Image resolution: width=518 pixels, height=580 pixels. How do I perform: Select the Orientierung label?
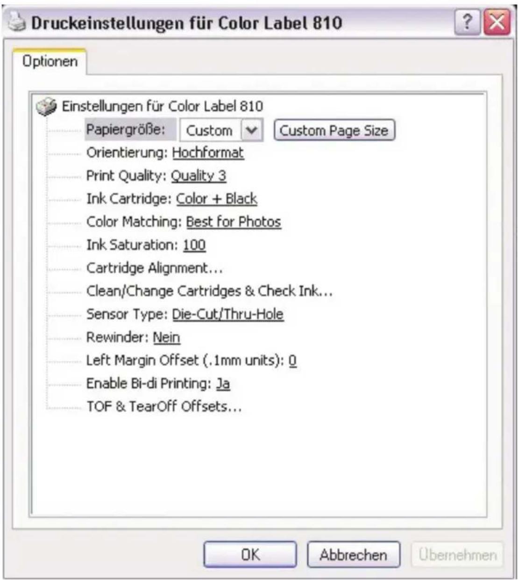127,152
